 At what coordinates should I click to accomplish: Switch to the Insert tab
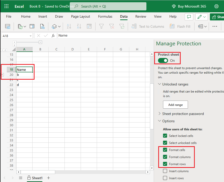pos(43,17)
